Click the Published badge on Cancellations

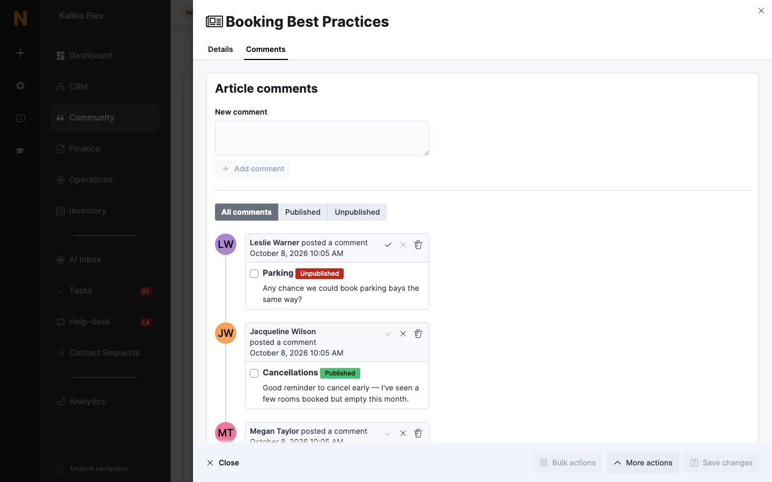[340, 373]
